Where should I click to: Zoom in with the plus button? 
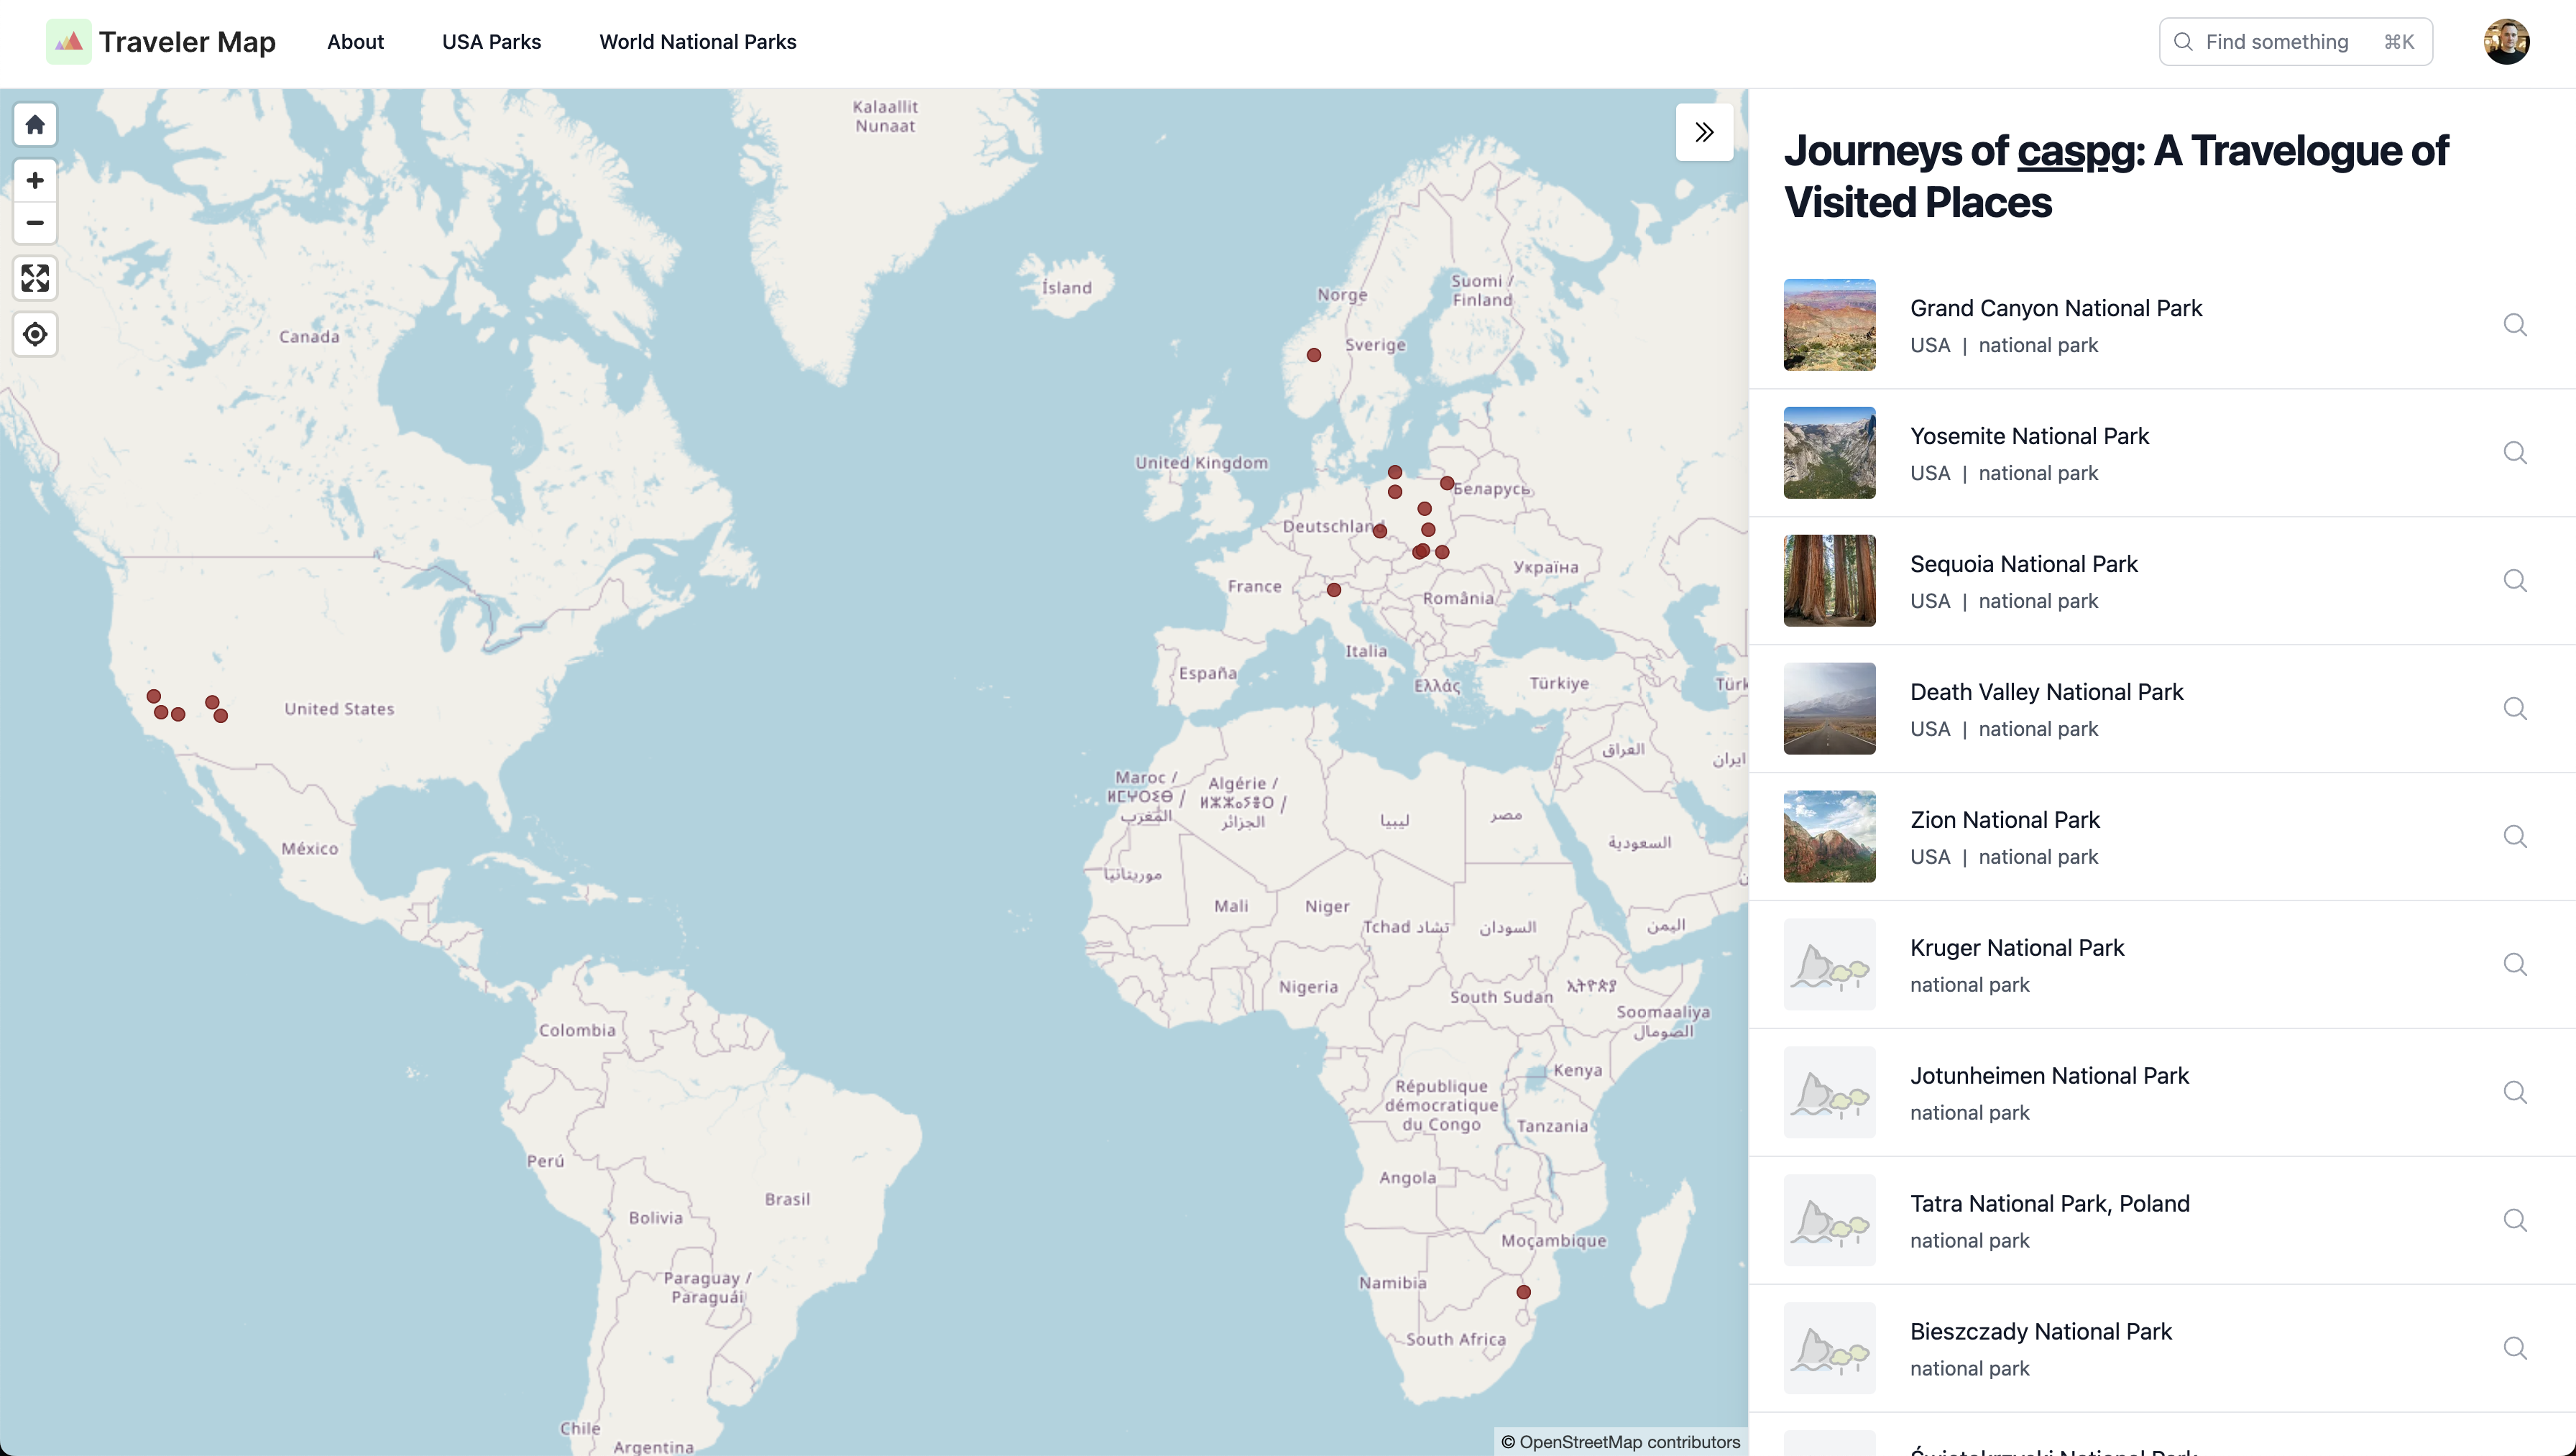[35, 180]
